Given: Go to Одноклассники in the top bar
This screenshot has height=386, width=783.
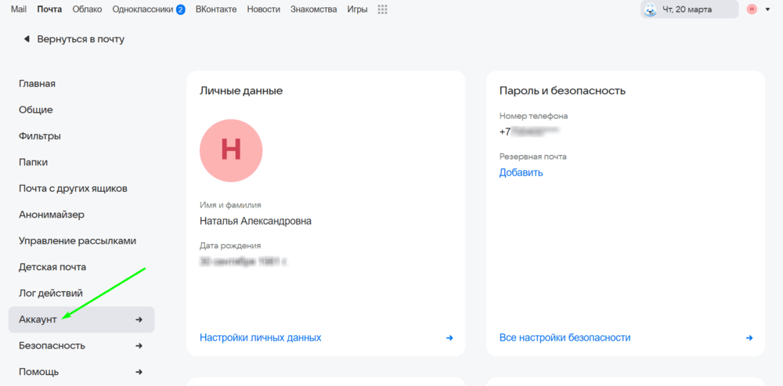Looking at the screenshot, I should [x=143, y=9].
